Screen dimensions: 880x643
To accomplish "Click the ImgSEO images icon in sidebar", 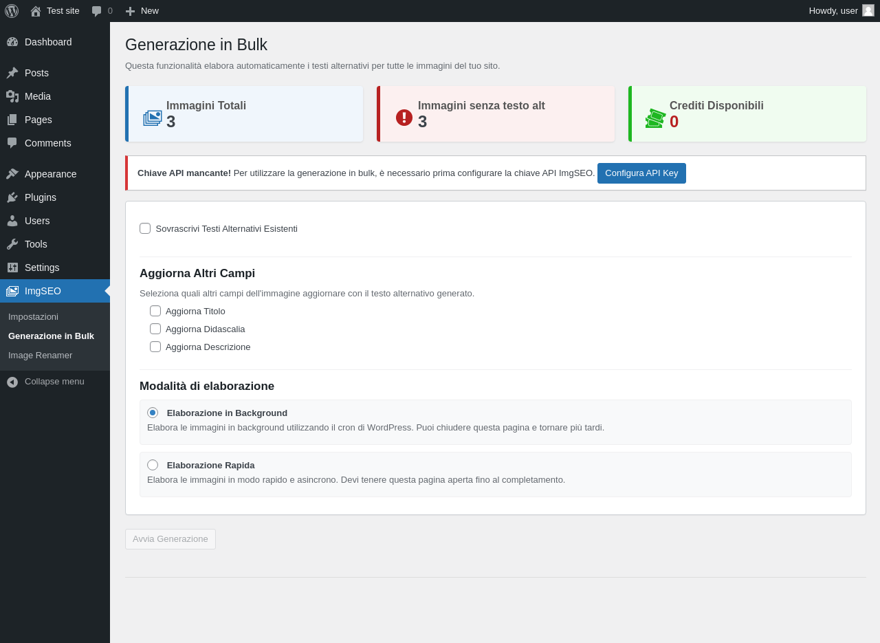I will (x=12, y=291).
